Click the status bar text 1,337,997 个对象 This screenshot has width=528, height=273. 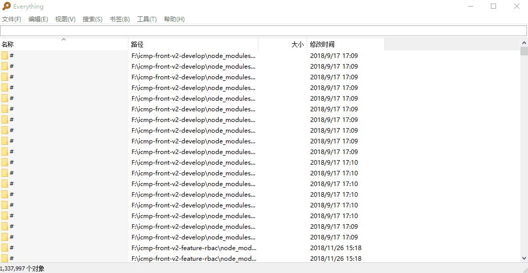click(22, 268)
